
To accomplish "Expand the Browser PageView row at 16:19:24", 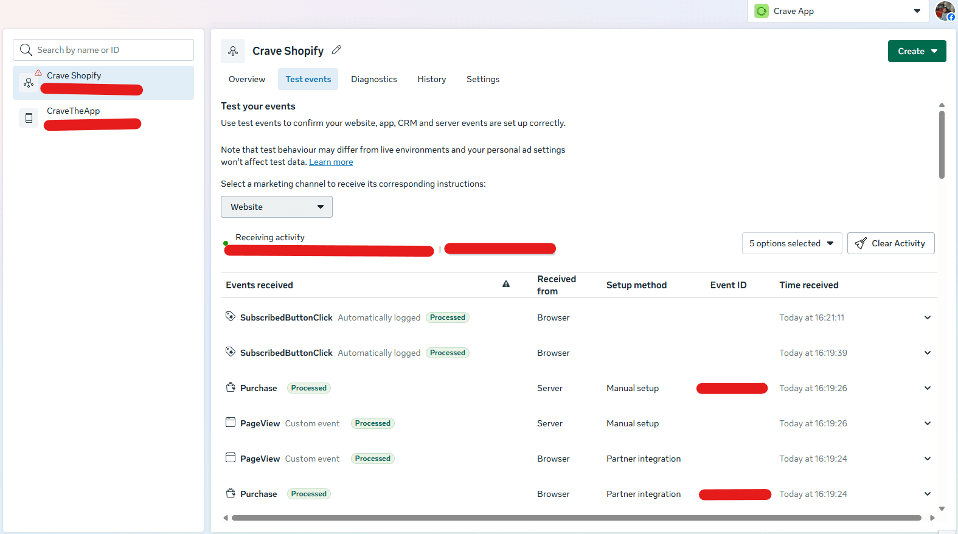I will [928, 459].
